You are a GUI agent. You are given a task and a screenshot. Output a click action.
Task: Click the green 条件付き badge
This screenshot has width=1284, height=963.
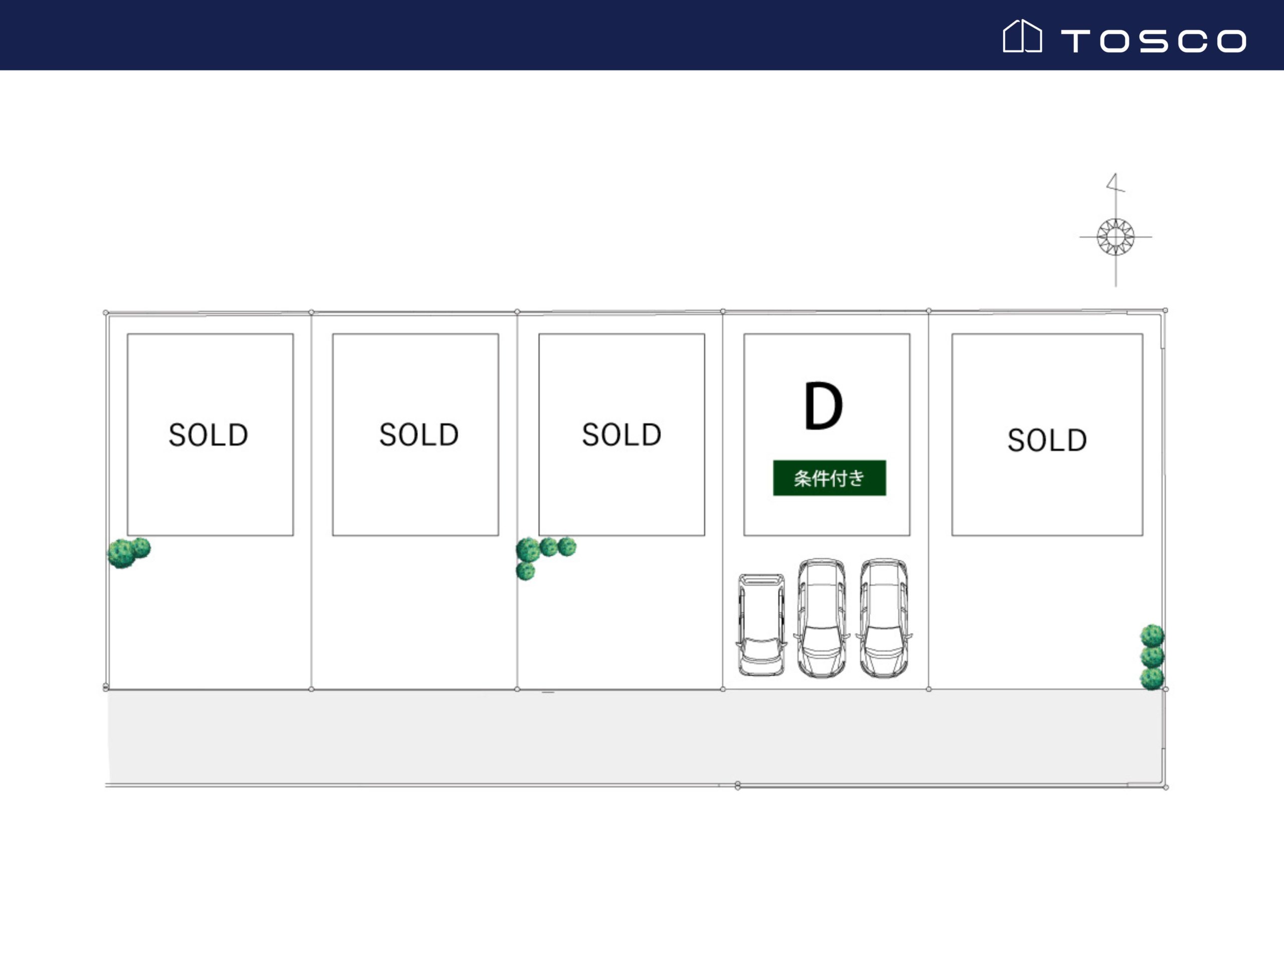tap(829, 477)
